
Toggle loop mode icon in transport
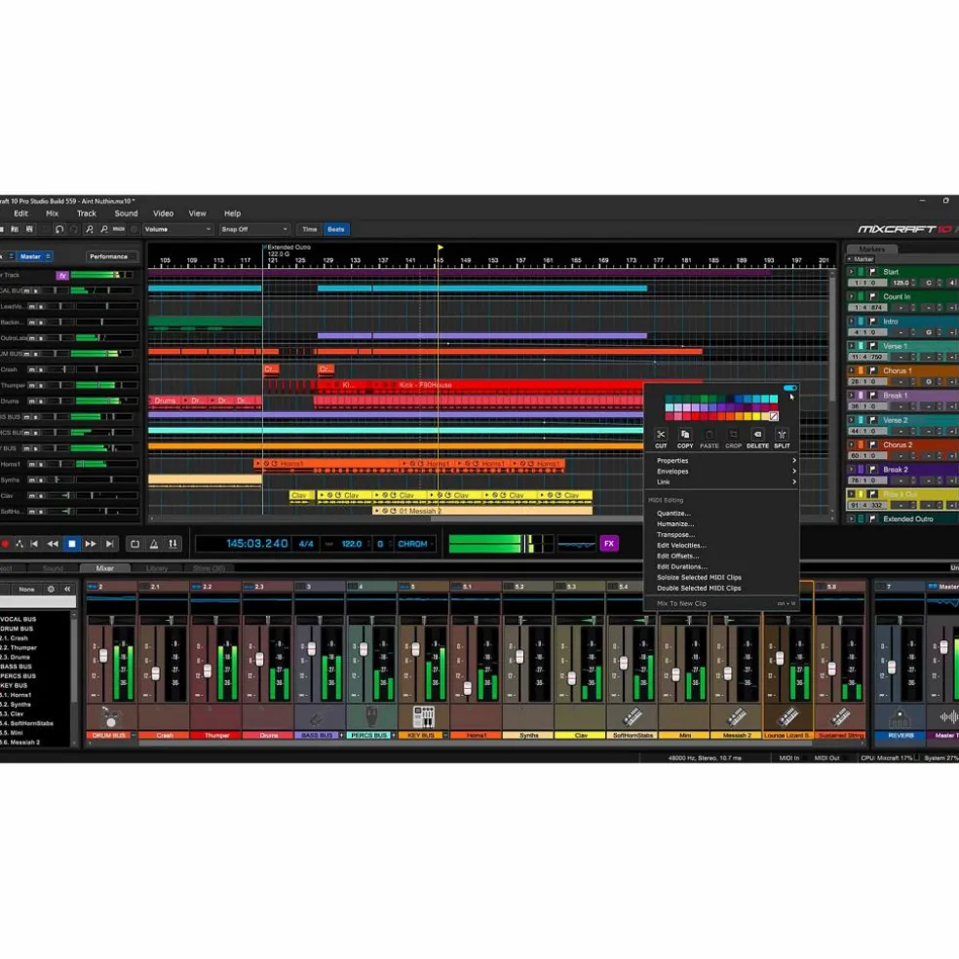click(135, 544)
